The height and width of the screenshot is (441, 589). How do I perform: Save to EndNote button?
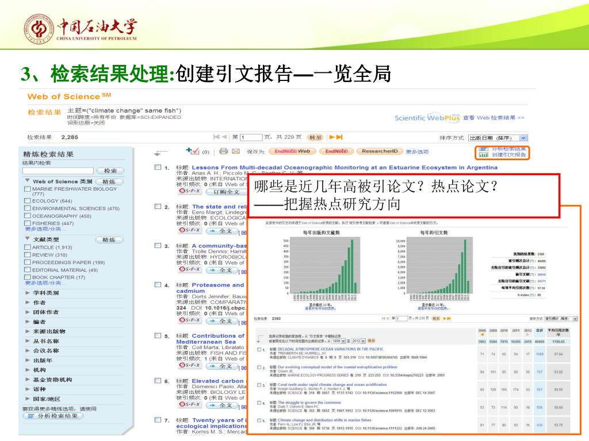click(x=336, y=151)
